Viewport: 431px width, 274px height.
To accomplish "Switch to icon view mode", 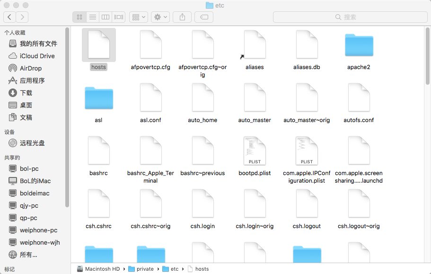I will 79,17.
